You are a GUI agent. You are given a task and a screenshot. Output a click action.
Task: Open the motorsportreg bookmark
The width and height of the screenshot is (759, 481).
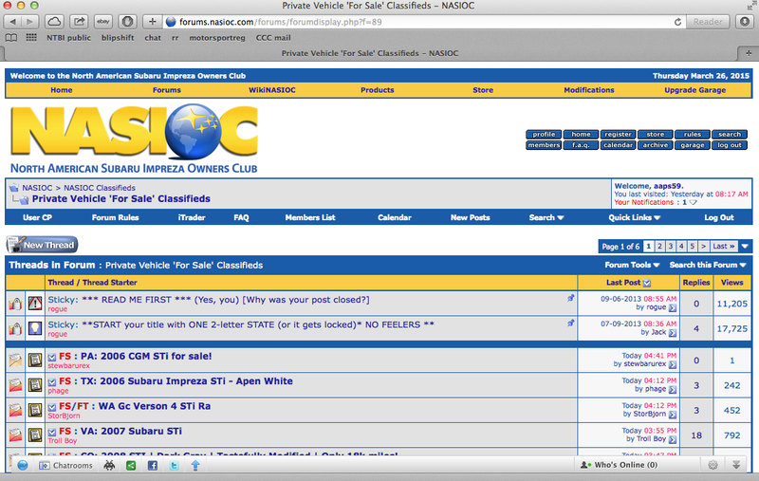tap(217, 38)
